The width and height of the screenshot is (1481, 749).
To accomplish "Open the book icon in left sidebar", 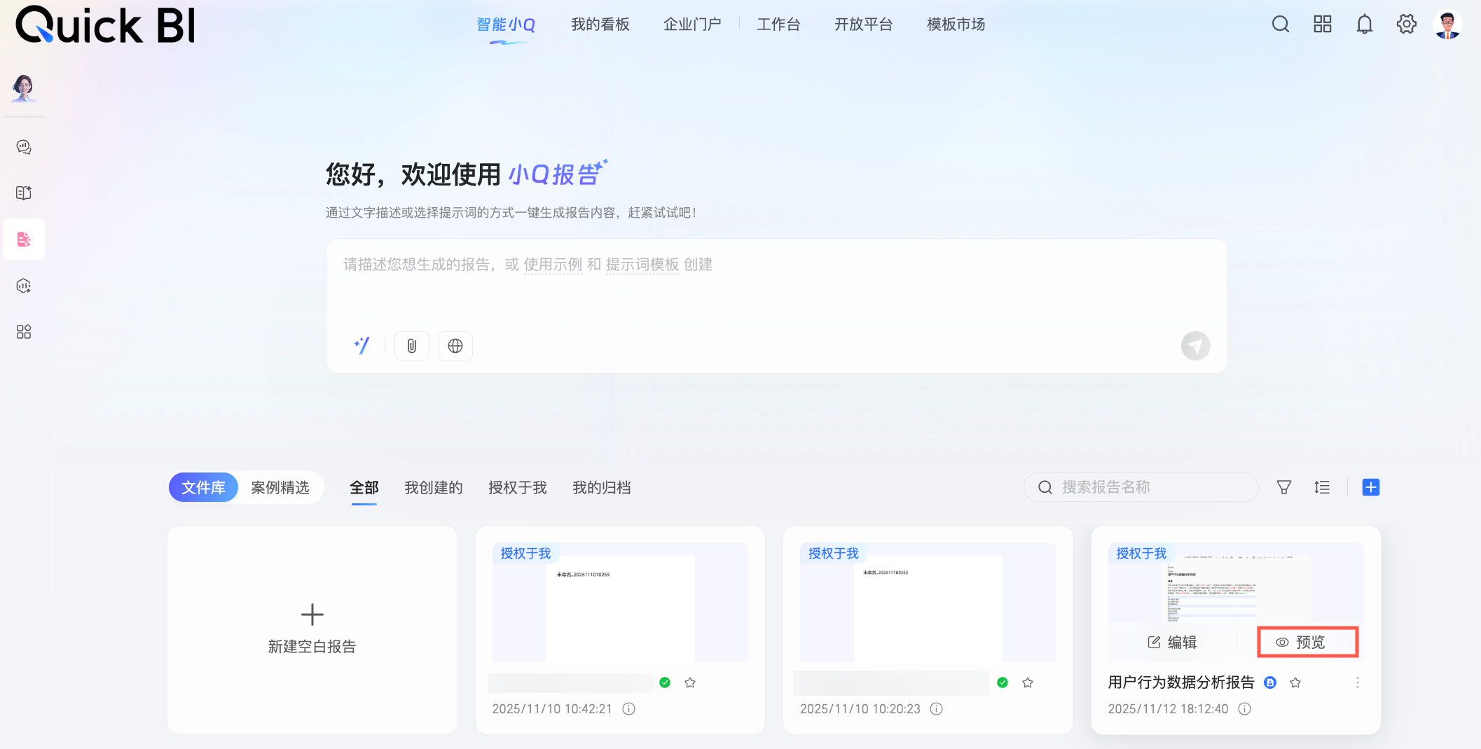I will tap(24, 193).
